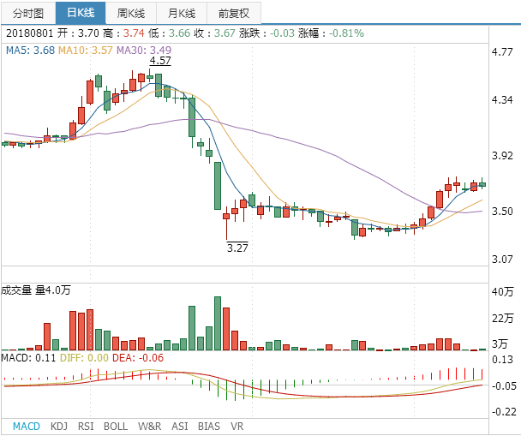Click the DIFF: 0.00 value

click(x=84, y=358)
